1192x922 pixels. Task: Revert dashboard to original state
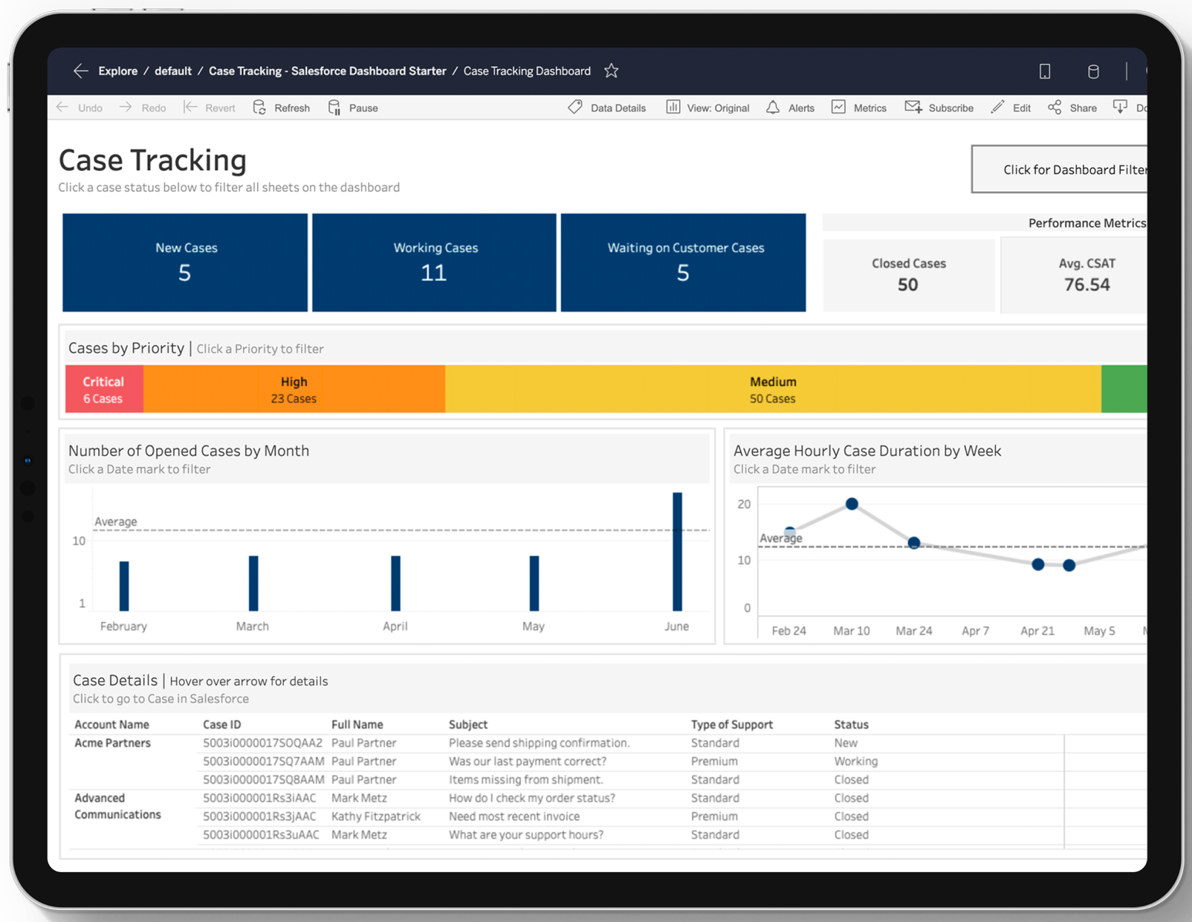pos(209,107)
